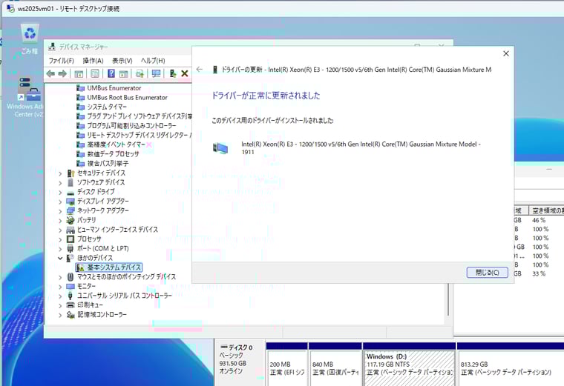Viewport: 564px width, 386px height.
Task: Click the ディスプレイ アダプター category icon
Action: pyautogui.click(x=70, y=201)
